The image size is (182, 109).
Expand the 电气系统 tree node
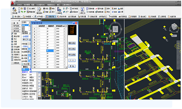point(12,26)
